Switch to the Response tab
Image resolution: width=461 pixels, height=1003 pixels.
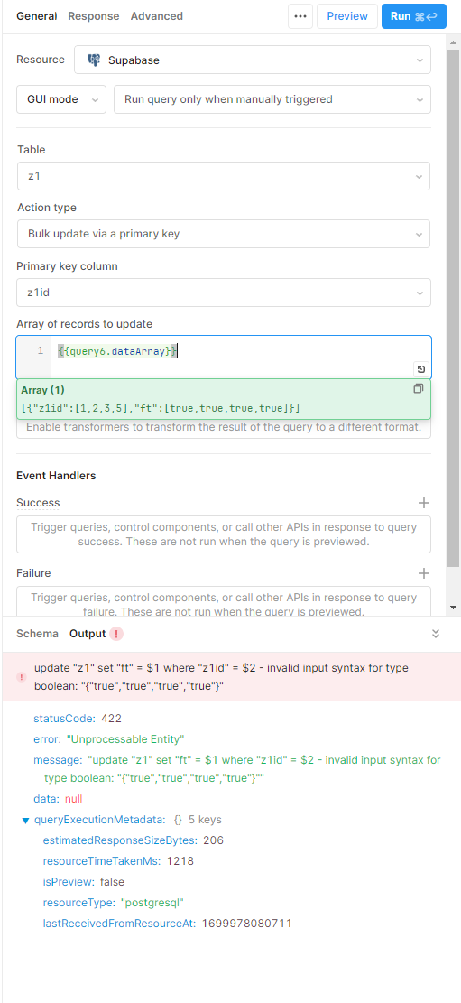(93, 16)
